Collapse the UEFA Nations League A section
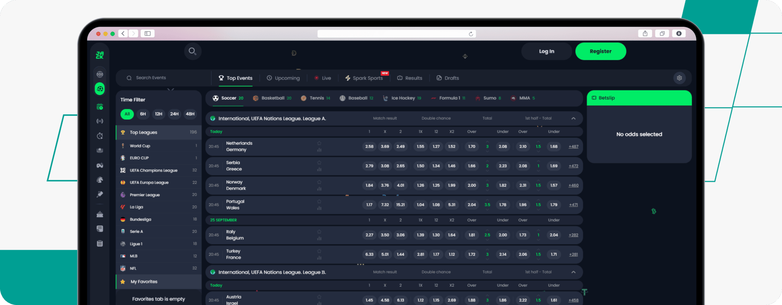 (x=573, y=118)
